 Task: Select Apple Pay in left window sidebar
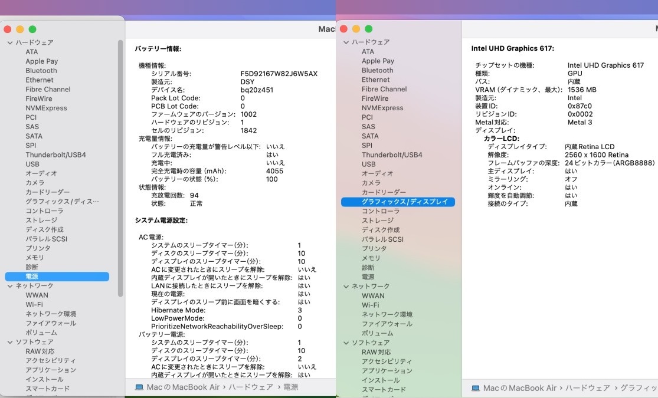(x=41, y=61)
